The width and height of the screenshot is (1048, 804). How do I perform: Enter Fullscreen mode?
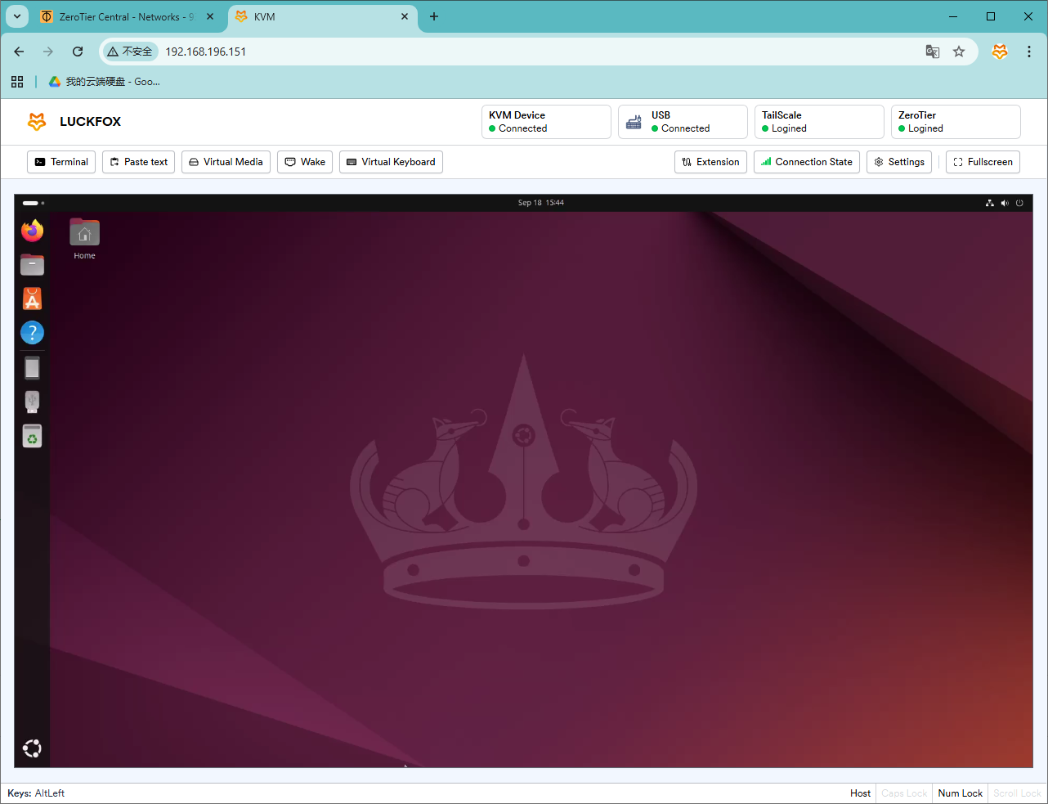[983, 162]
